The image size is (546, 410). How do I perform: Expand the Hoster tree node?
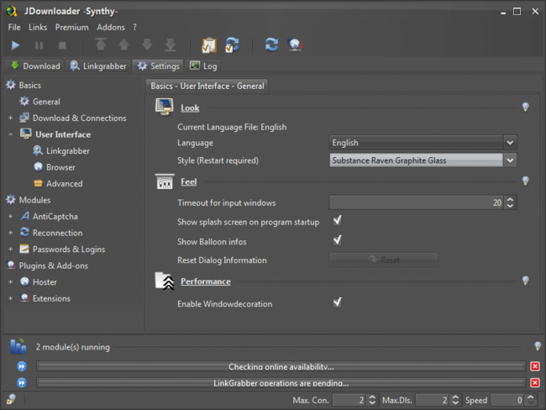tap(10, 281)
